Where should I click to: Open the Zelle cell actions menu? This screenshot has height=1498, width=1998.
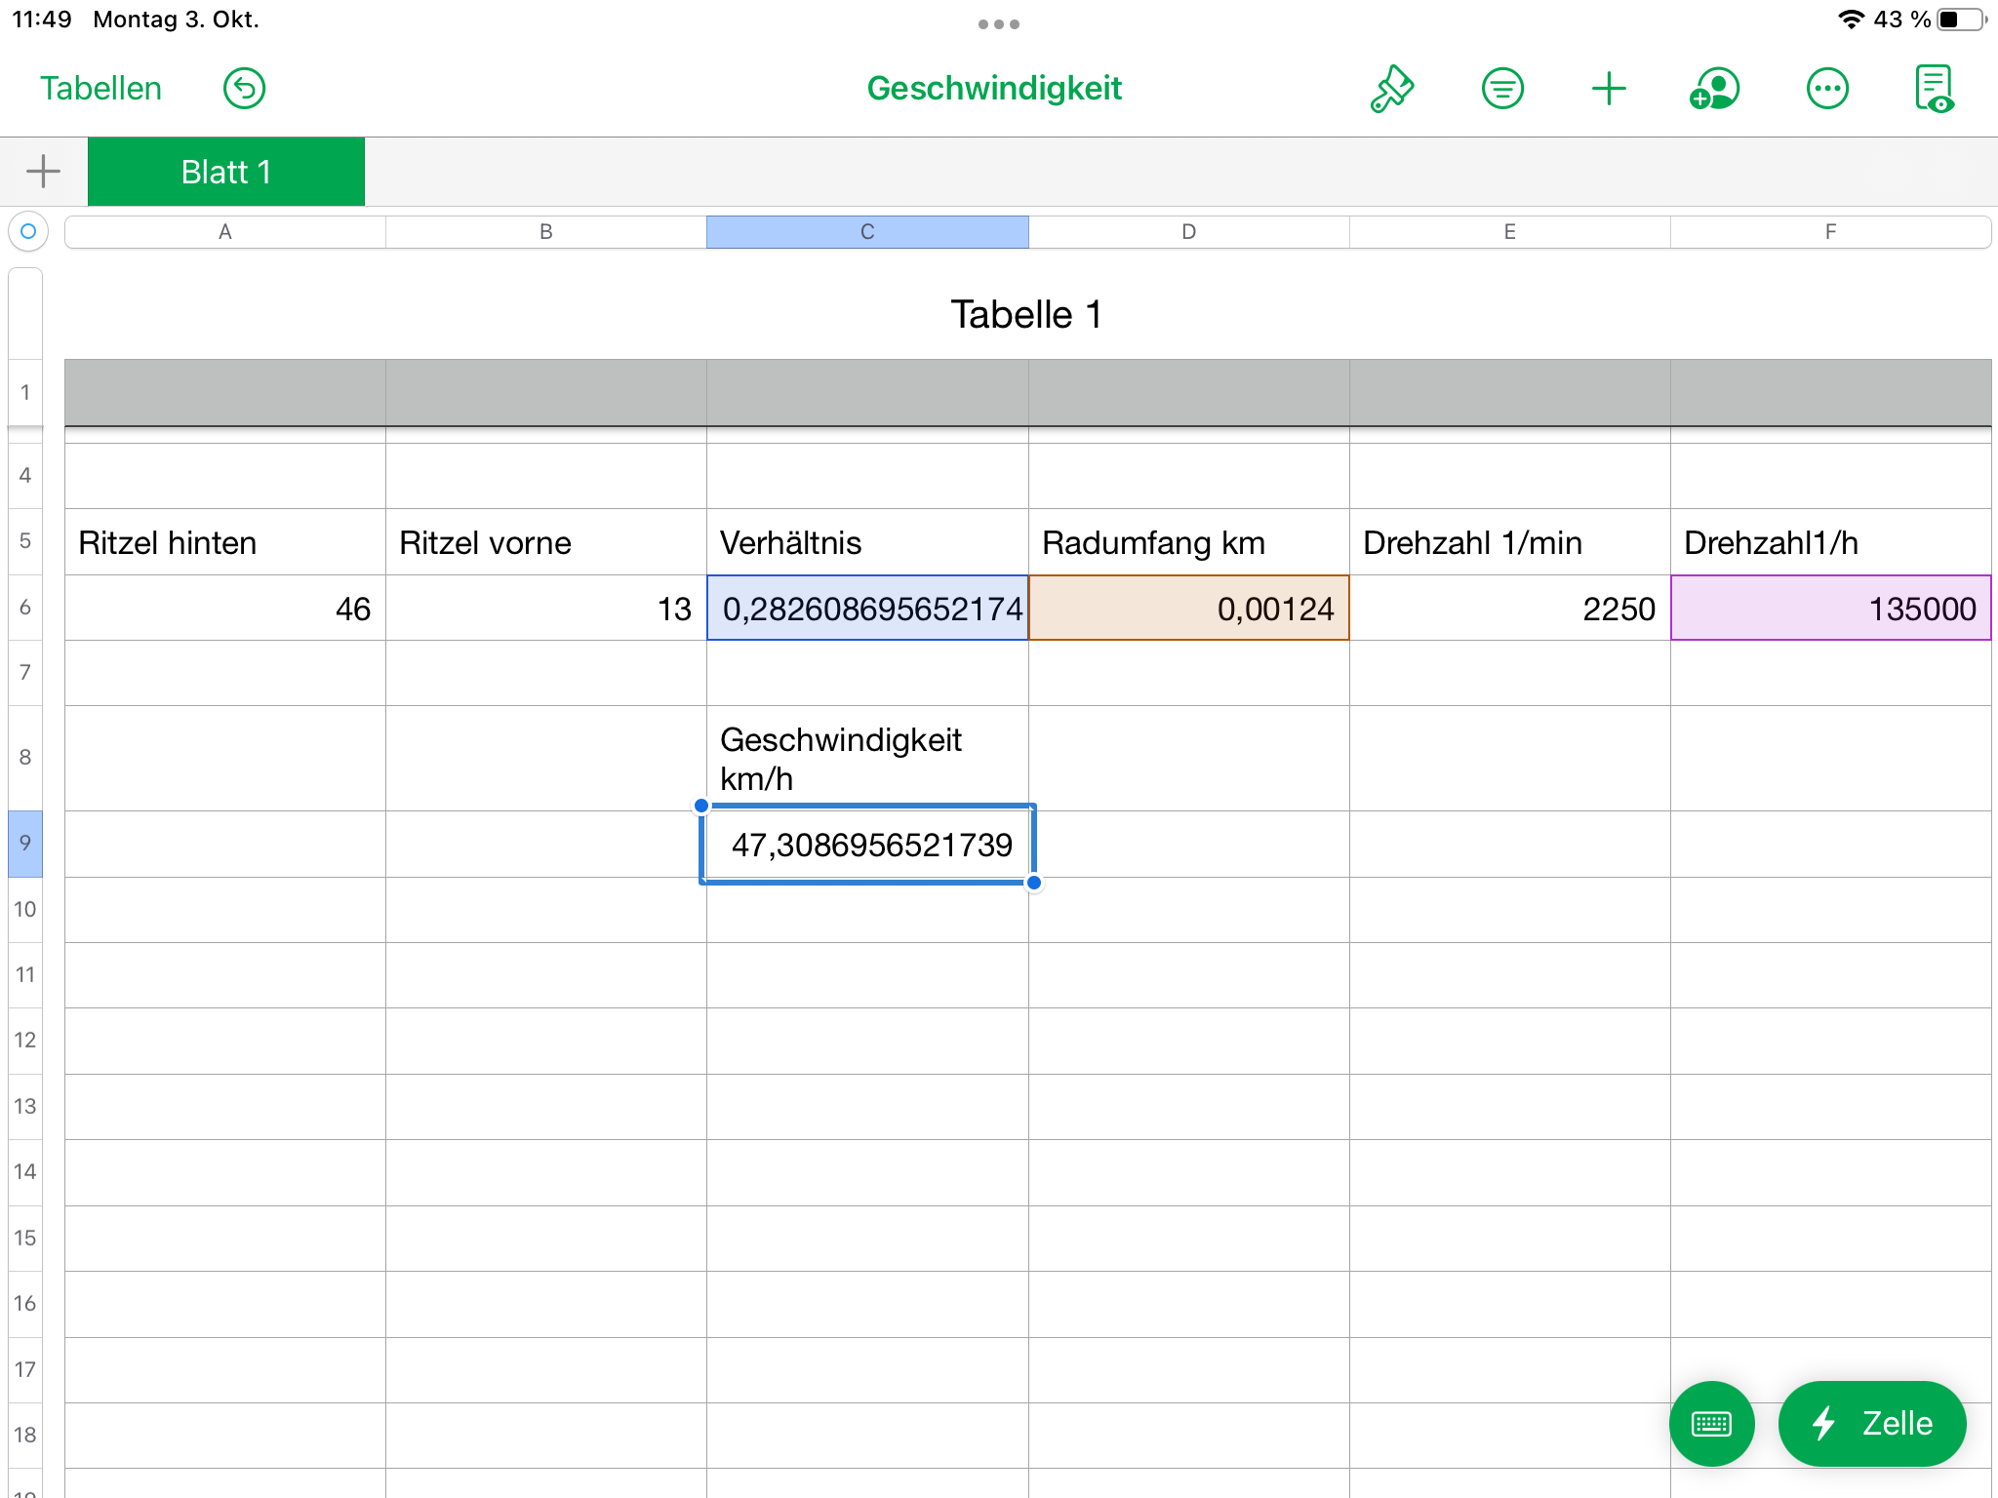click(1871, 1423)
